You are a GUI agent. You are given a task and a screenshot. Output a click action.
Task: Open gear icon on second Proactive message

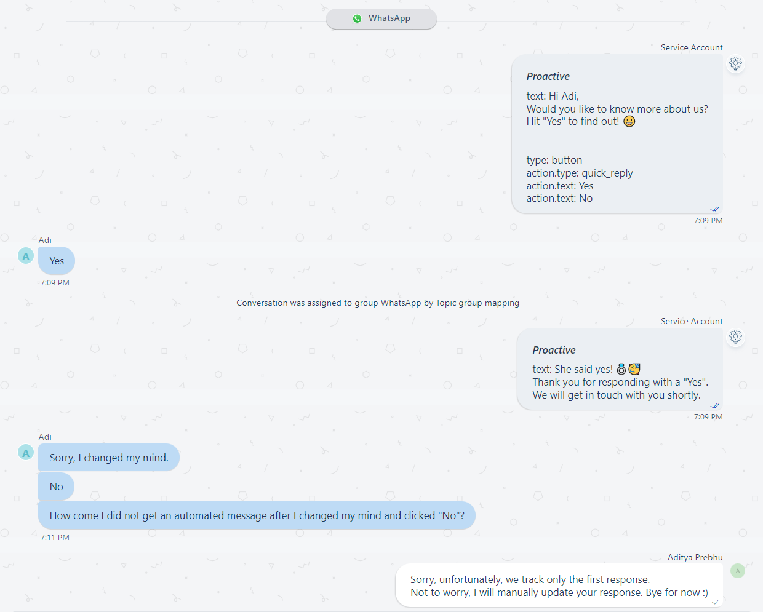(x=735, y=337)
